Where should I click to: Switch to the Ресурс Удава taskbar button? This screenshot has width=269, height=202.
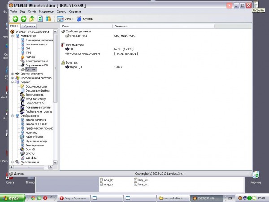[73, 198]
